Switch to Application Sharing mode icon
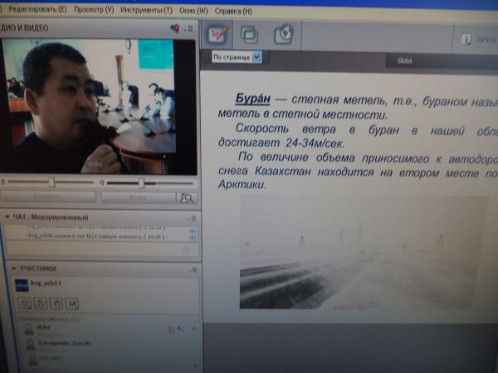The image size is (498, 373). [x=250, y=34]
